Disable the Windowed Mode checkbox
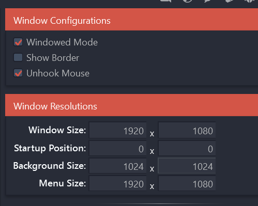This screenshot has width=258, height=206. pyautogui.click(x=18, y=42)
